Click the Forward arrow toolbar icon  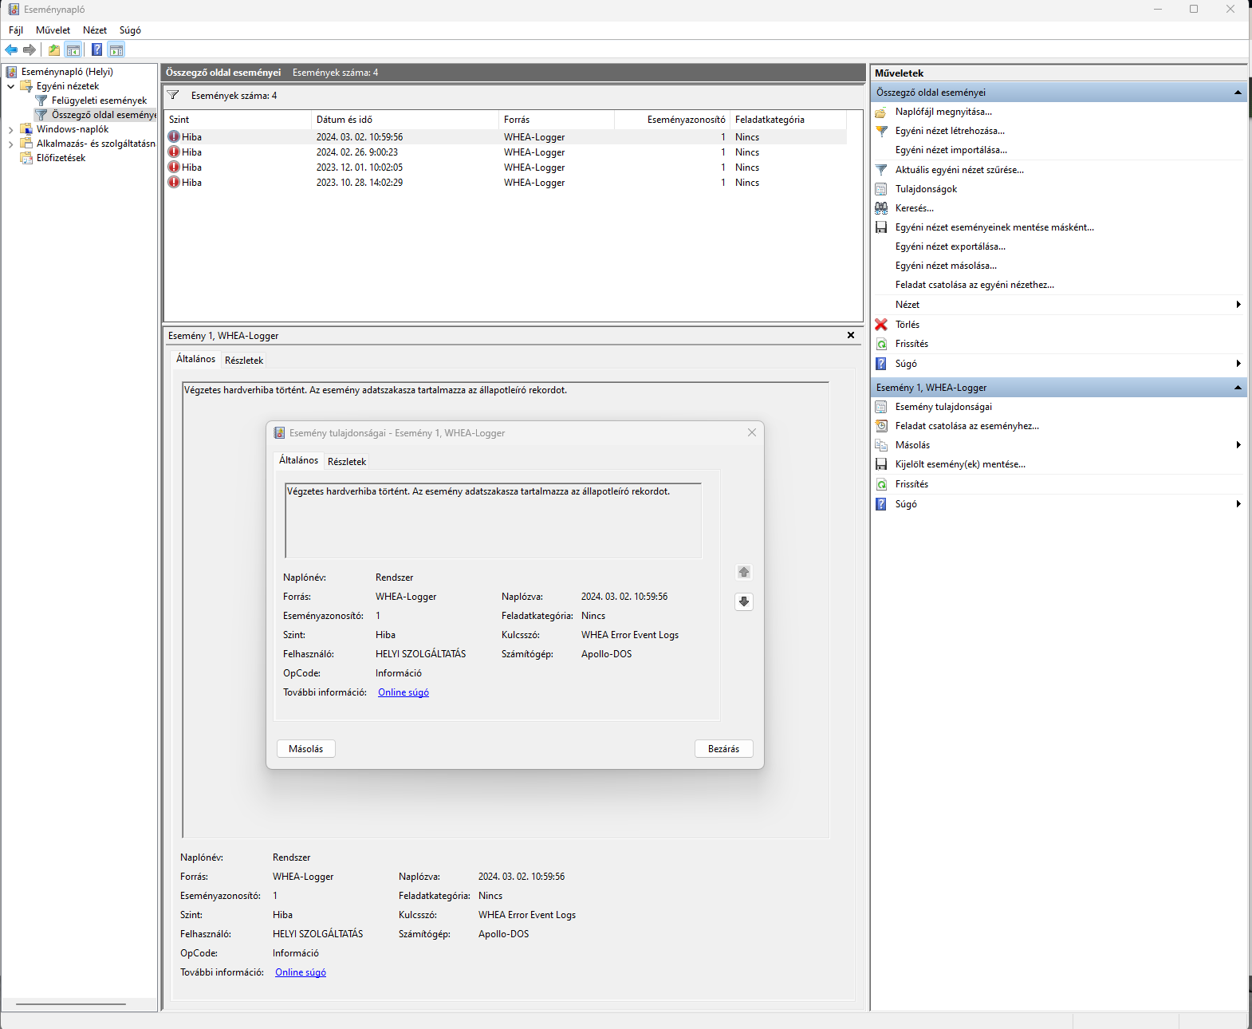coord(30,50)
